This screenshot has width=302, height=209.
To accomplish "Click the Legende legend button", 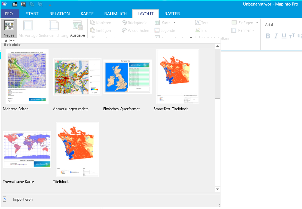I will pos(165,30).
